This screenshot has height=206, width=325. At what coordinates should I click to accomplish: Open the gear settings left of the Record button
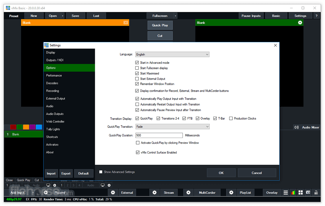pos(46,192)
